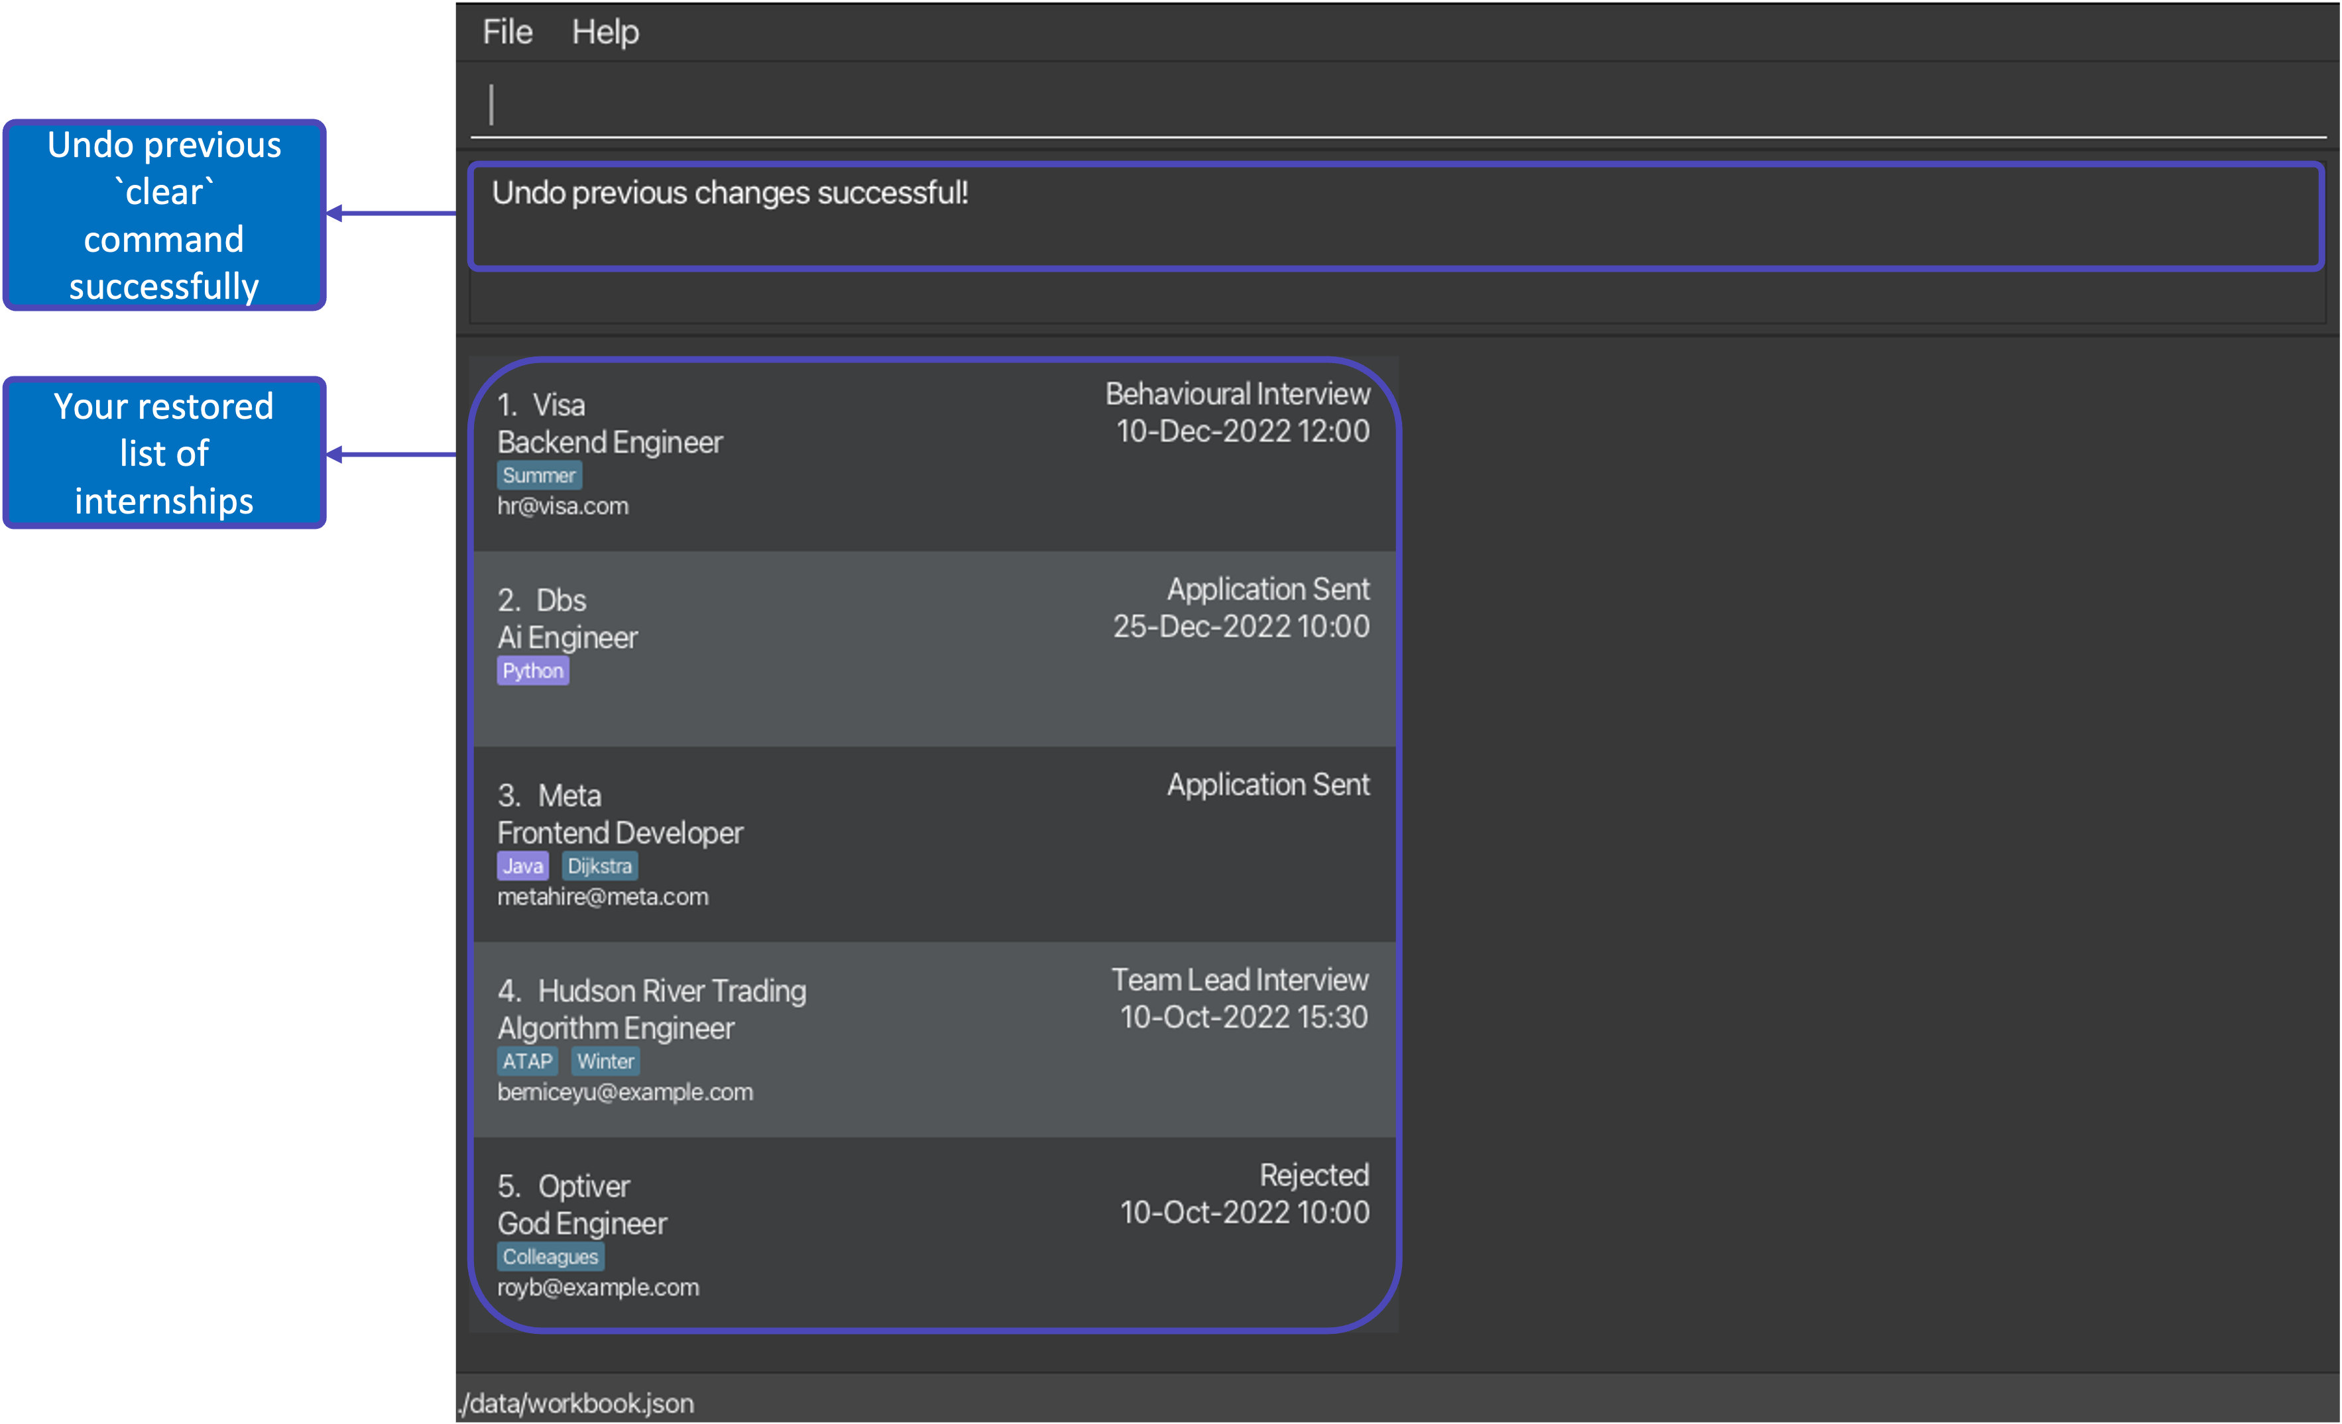Click the Python tag on Dbs
This screenshot has height=1424, width=2342.
point(533,671)
